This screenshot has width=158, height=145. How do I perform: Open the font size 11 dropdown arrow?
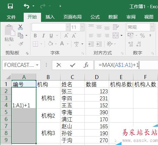coord(82,27)
